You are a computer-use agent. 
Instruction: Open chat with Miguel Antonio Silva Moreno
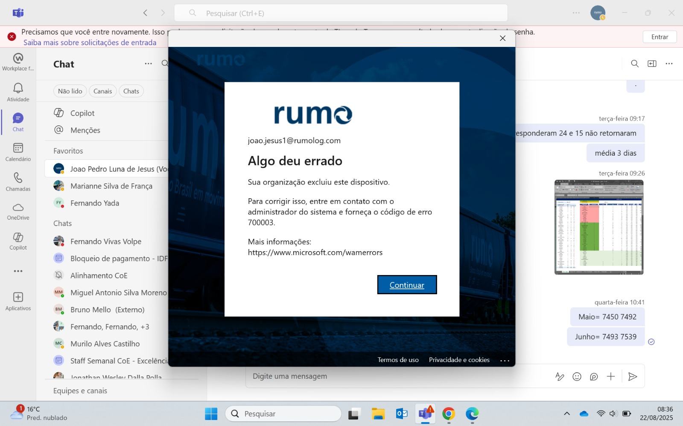[107, 293]
